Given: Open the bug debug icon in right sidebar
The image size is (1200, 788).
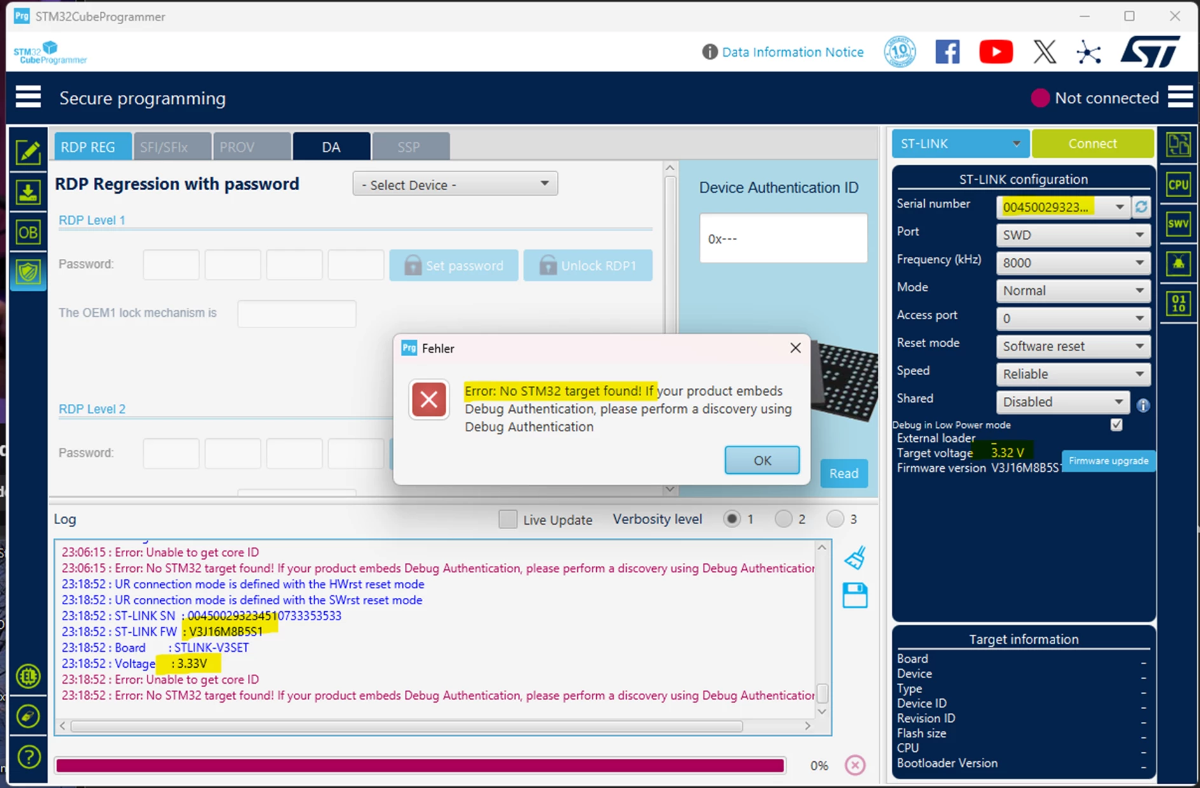Looking at the screenshot, I should point(1178,263).
